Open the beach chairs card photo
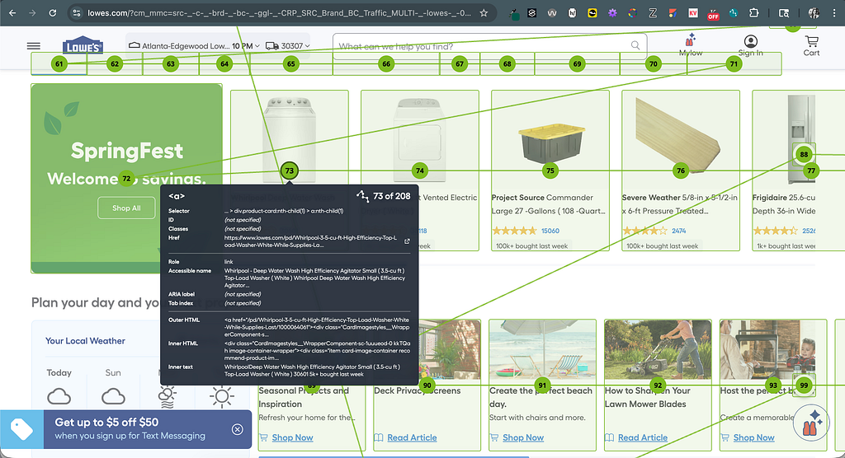This screenshot has height=458, width=845. click(x=543, y=350)
